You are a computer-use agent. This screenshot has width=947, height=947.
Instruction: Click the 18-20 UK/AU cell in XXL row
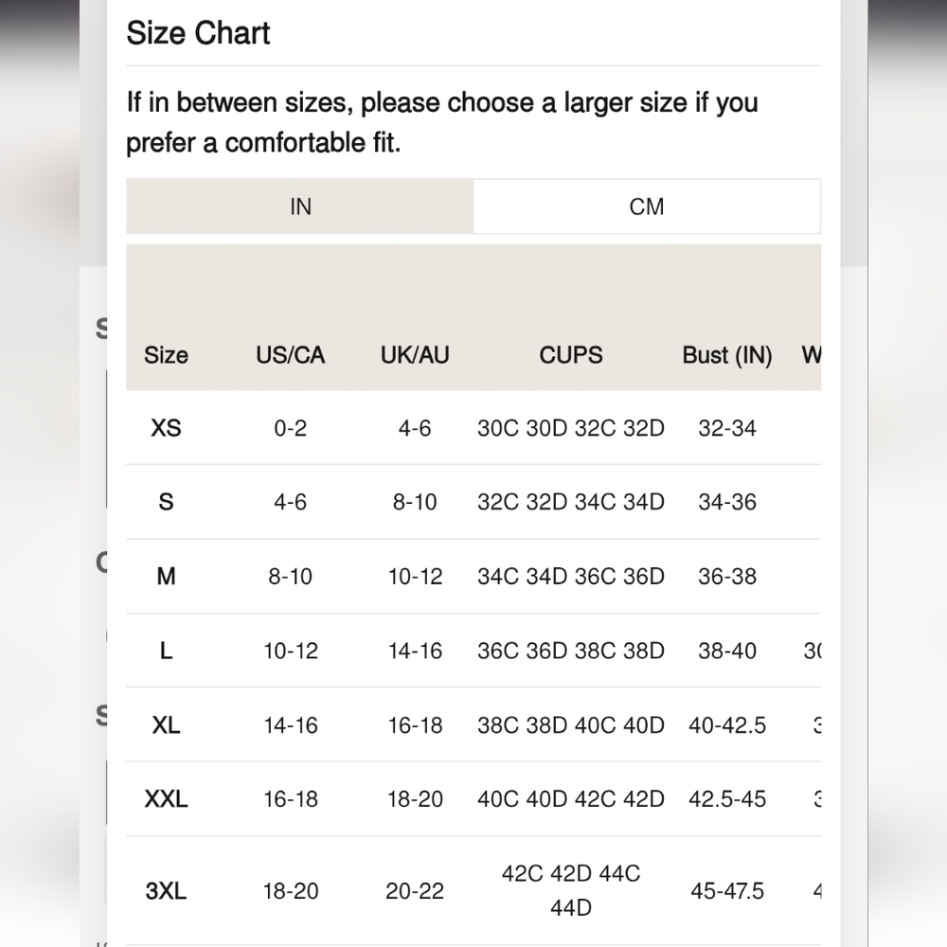(415, 799)
